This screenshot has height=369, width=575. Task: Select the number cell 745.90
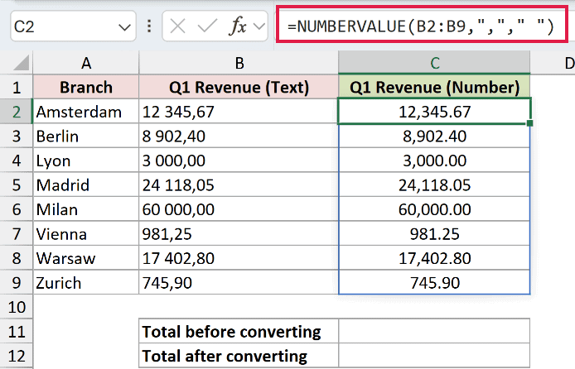click(x=434, y=283)
